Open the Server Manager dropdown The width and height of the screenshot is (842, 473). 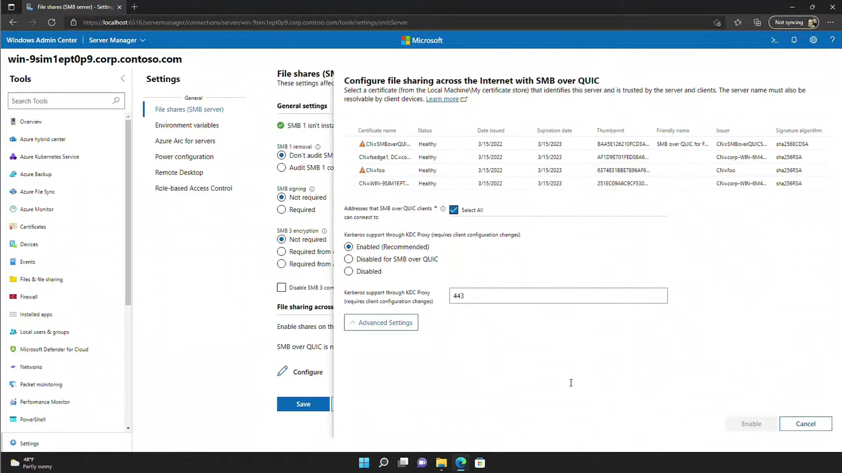[142, 40]
